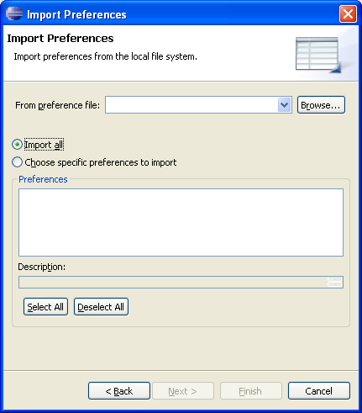Click the Deselect All button
The width and height of the screenshot is (362, 413).
(101, 307)
